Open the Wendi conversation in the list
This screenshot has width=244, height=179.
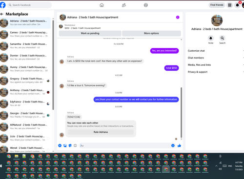pyautogui.click(x=25, y=149)
